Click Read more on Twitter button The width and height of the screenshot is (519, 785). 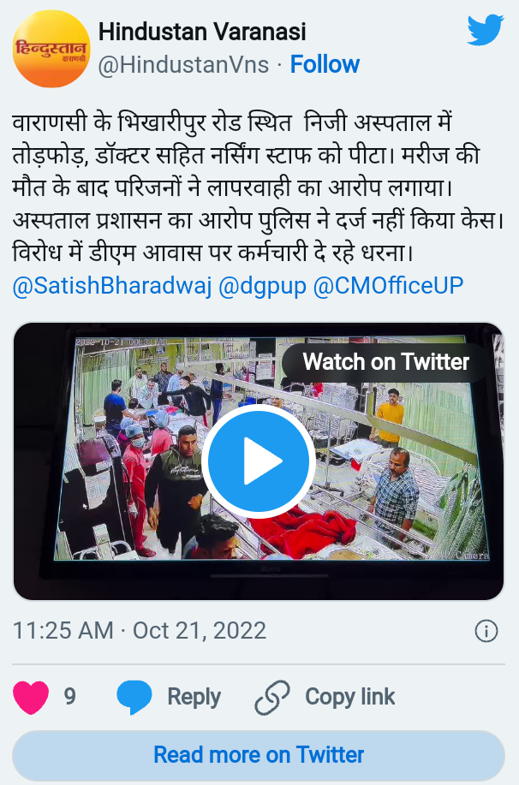(259, 755)
